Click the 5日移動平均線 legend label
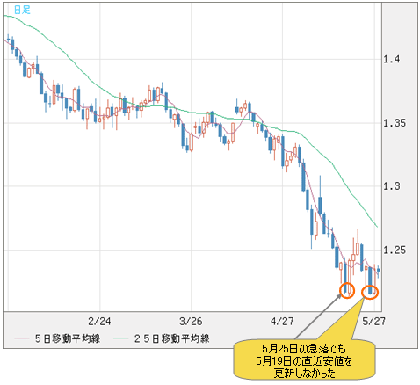 (x=68, y=338)
